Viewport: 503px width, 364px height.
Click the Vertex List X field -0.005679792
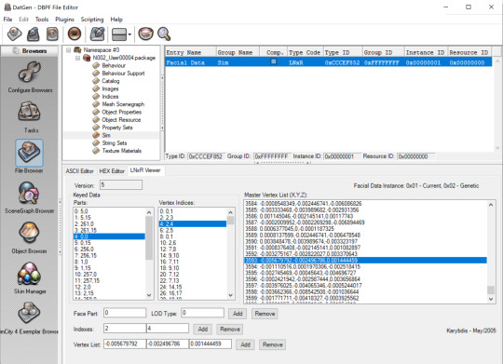125,344
